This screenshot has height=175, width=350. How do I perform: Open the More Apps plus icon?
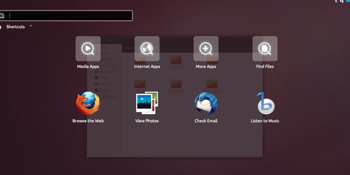coord(206,48)
